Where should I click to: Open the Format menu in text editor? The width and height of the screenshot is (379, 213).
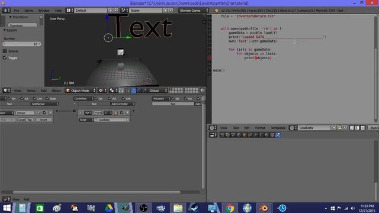[x=260, y=128]
